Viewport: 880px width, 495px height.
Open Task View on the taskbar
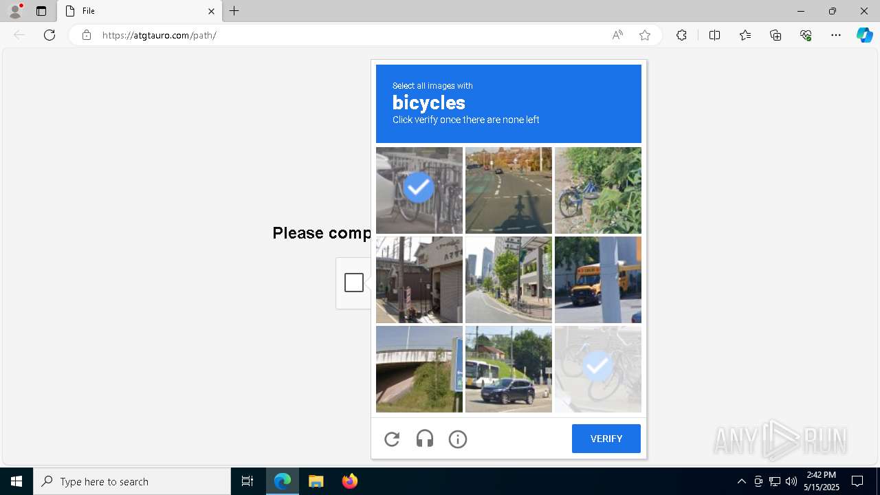[247, 481]
